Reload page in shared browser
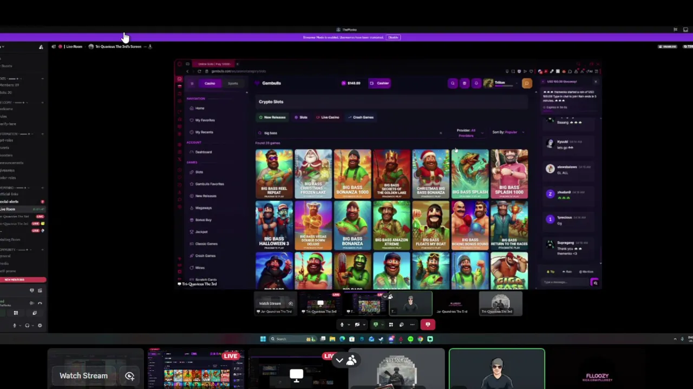Screen dimensions: 693x389 coord(199,71)
